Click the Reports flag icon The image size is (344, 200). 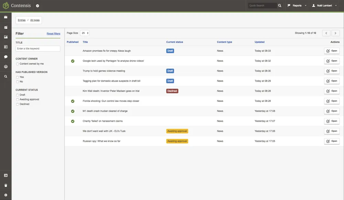coord(289,5)
